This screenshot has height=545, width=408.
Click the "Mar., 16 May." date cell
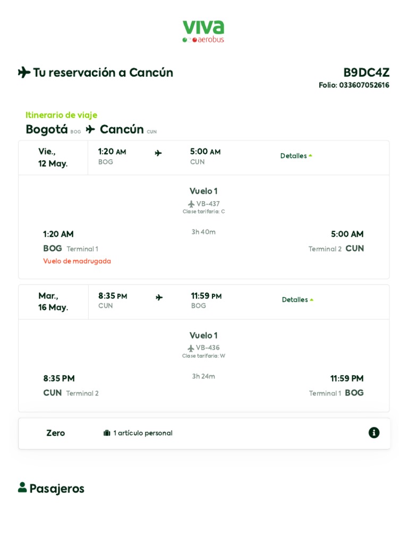tap(53, 302)
